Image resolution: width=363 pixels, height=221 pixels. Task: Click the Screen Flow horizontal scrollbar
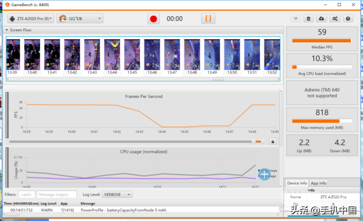[143, 79]
